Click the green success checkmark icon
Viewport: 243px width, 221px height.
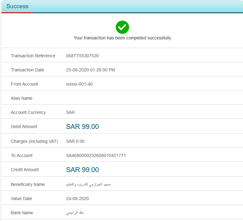click(x=122, y=27)
